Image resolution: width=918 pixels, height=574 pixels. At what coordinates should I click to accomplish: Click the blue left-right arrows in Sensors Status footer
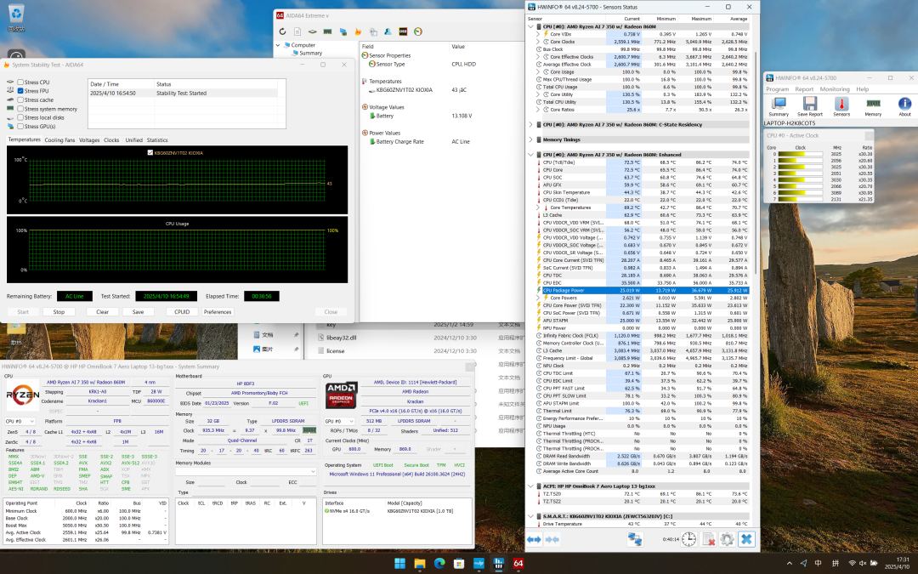(534, 539)
